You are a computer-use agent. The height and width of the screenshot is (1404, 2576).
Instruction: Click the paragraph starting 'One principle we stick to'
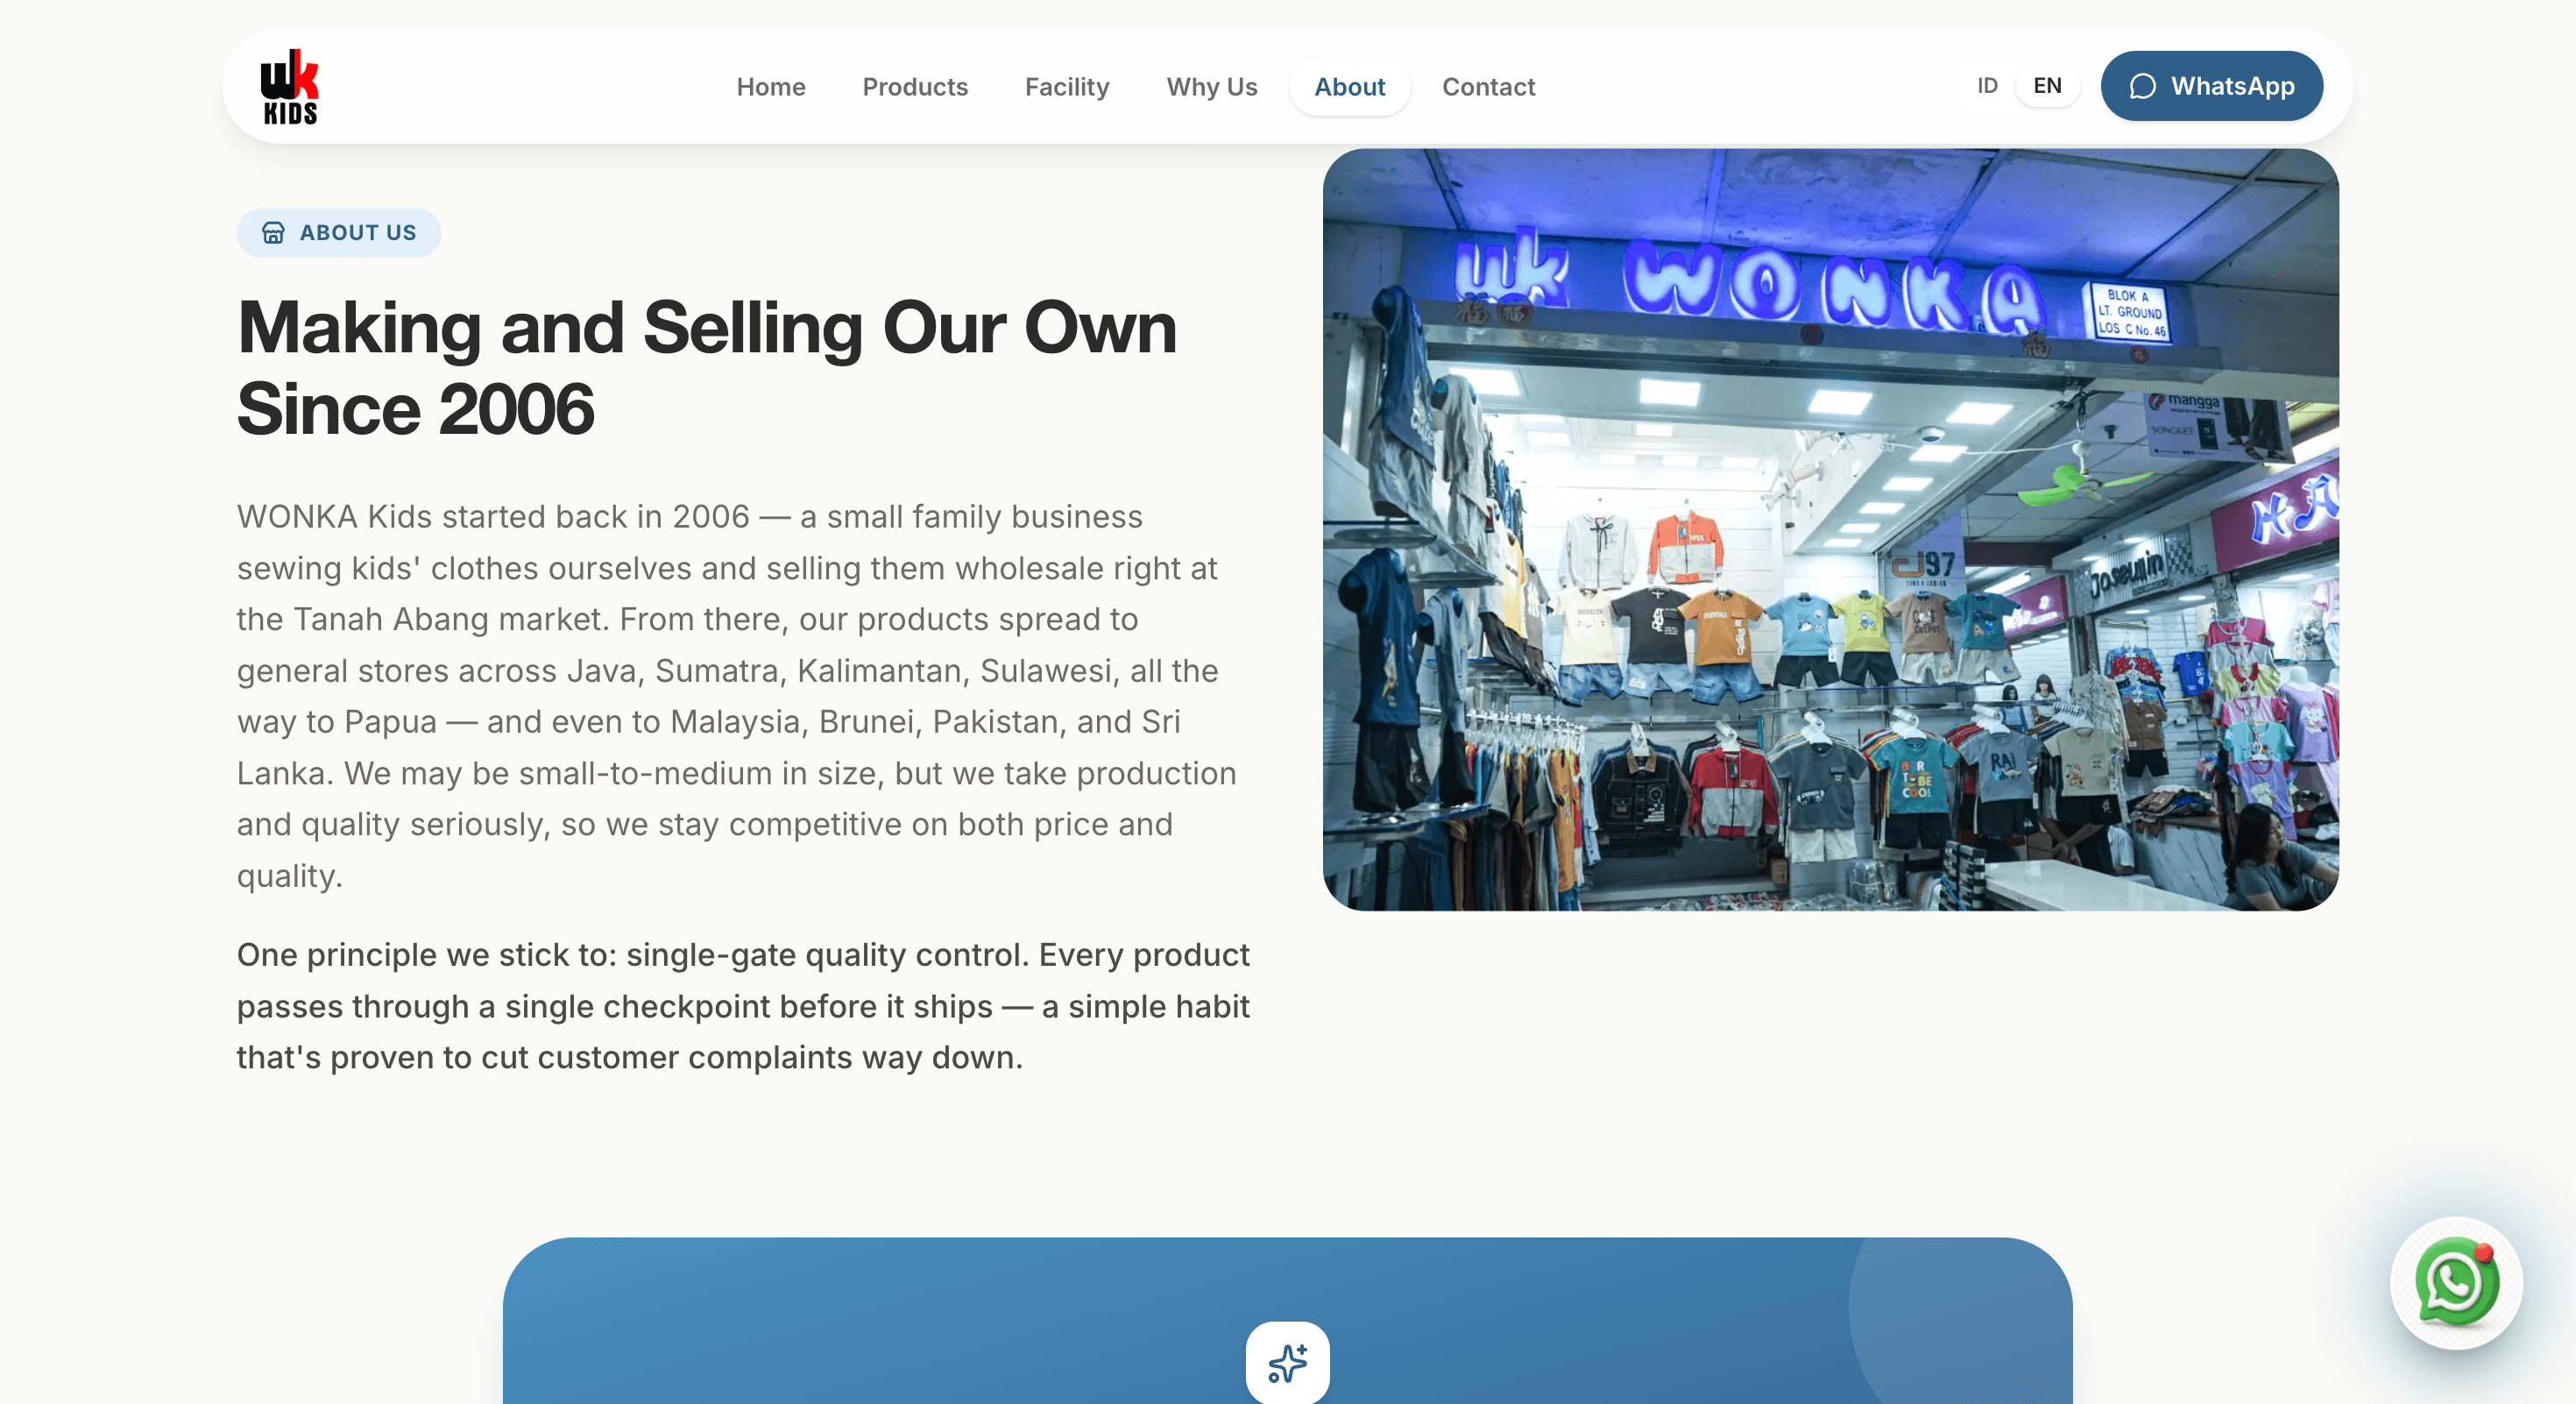point(743,1006)
